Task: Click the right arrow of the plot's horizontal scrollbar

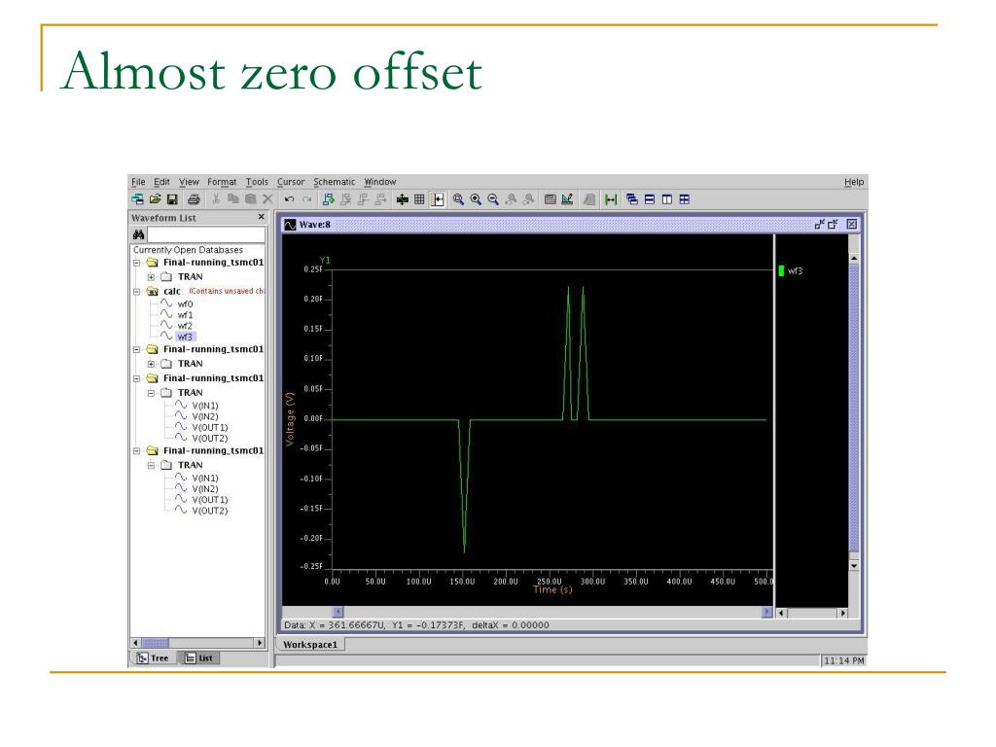Action: pos(766,612)
